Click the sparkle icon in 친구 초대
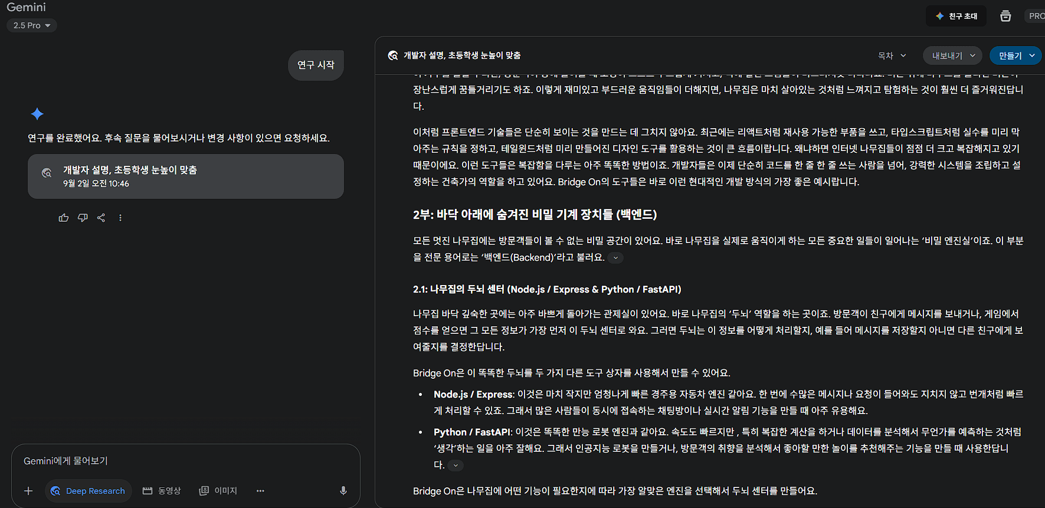This screenshot has width=1045, height=508. click(x=939, y=16)
